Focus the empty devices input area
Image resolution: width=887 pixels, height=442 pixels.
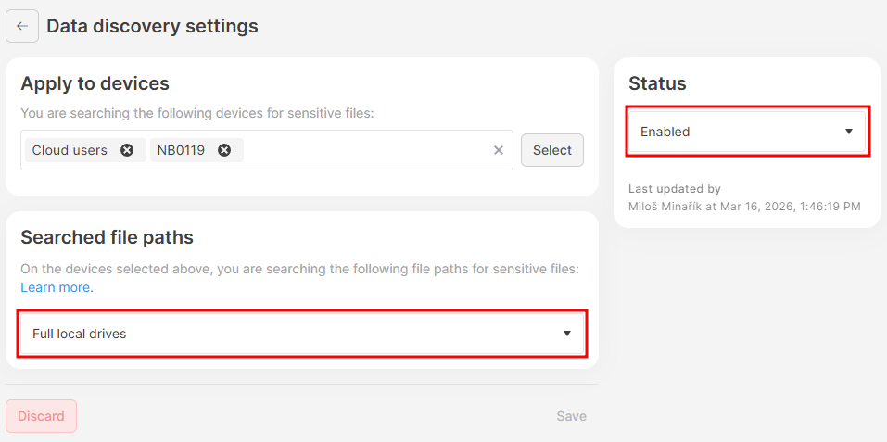pyautogui.click(x=366, y=150)
